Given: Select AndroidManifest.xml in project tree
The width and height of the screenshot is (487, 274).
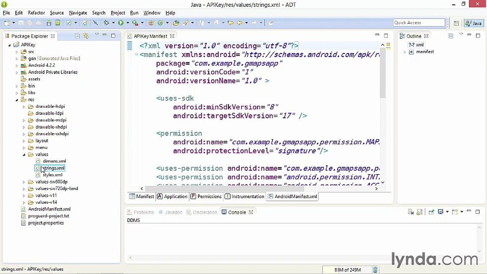Looking at the screenshot, I should point(46,209).
